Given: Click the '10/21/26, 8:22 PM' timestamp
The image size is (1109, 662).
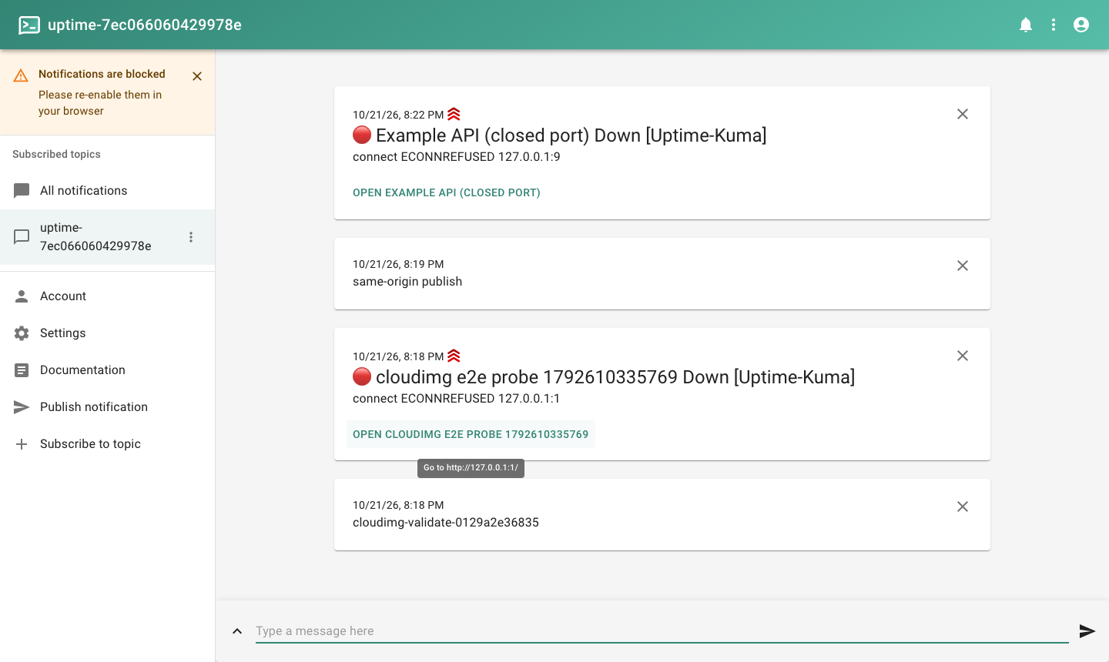Looking at the screenshot, I should [x=398, y=115].
